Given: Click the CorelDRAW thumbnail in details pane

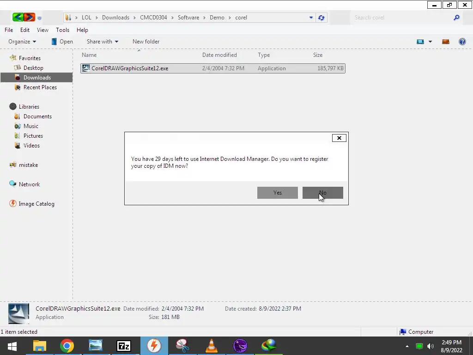Looking at the screenshot, I should point(18,313).
